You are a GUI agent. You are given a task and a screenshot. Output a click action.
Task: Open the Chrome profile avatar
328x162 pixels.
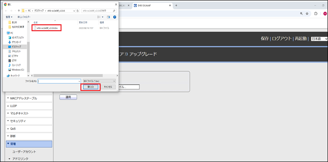[325, 13]
